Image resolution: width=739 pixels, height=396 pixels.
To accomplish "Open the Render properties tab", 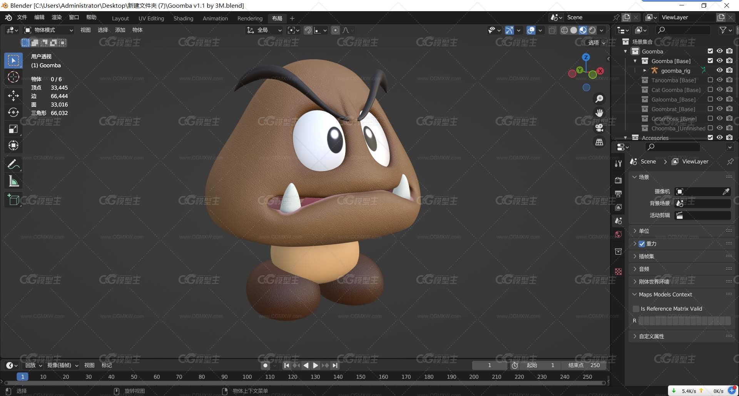I will 618,180.
